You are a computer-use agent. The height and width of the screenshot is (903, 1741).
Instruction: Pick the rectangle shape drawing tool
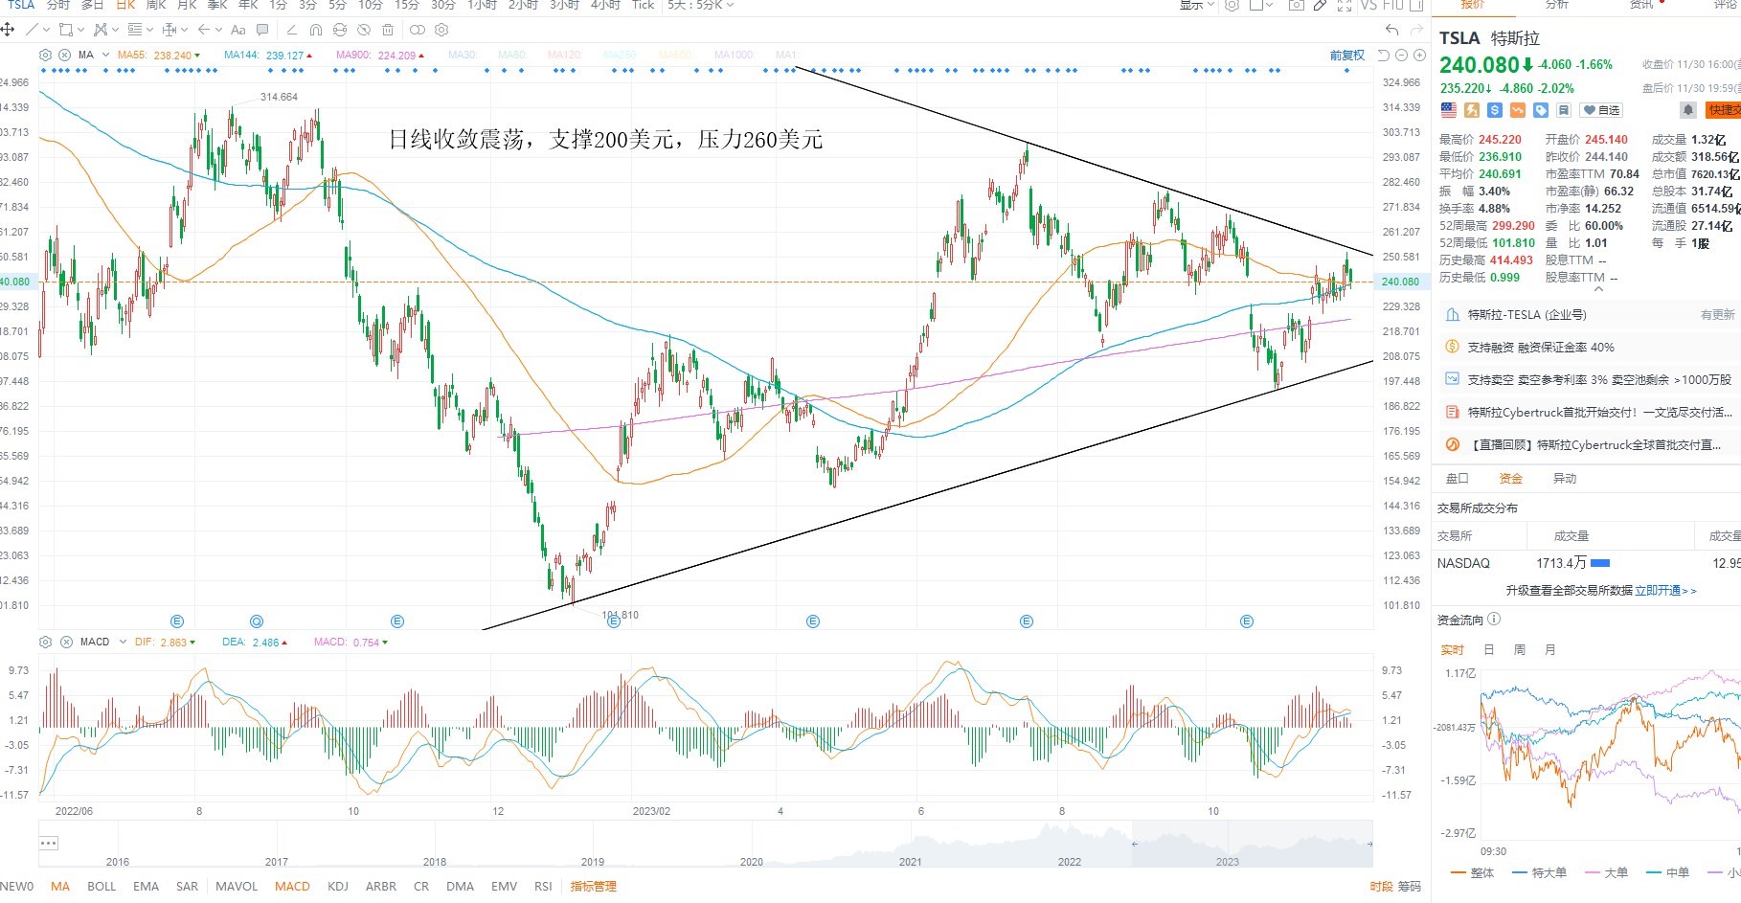(x=66, y=30)
